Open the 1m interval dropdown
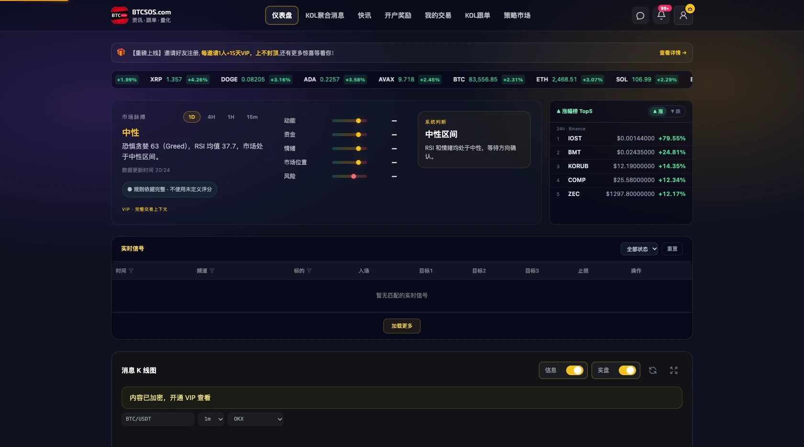This screenshot has height=447, width=804. tap(211, 419)
